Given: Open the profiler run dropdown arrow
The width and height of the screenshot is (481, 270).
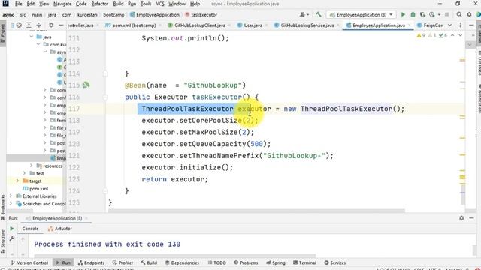Looking at the screenshot, I should coord(439,15).
